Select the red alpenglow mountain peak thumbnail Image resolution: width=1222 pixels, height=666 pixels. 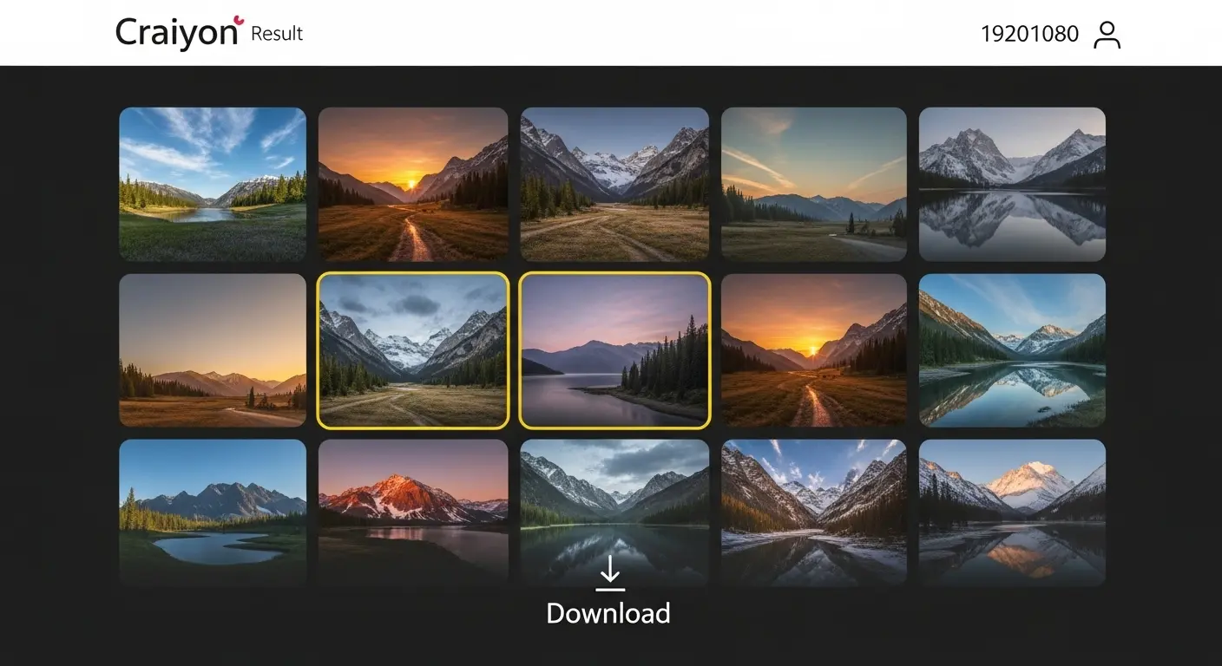(413, 512)
